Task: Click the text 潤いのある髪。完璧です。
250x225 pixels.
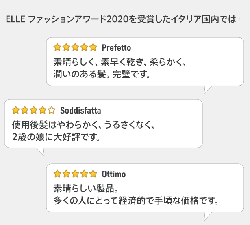Action: coord(102,74)
